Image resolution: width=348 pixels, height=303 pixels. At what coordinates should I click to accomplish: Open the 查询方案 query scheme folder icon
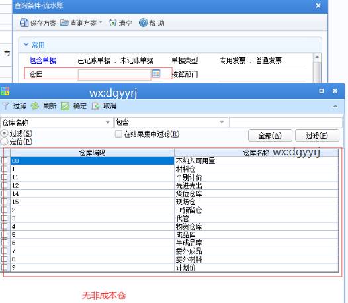(x=65, y=23)
